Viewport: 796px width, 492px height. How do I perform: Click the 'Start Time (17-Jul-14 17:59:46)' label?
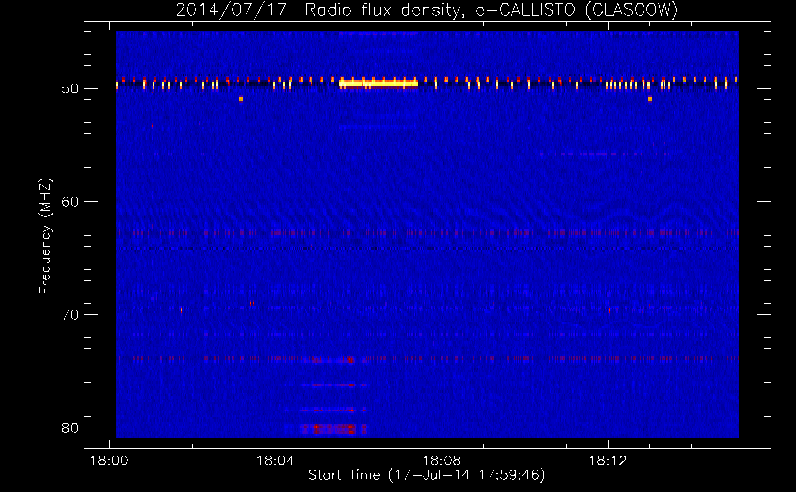pos(427,475)
